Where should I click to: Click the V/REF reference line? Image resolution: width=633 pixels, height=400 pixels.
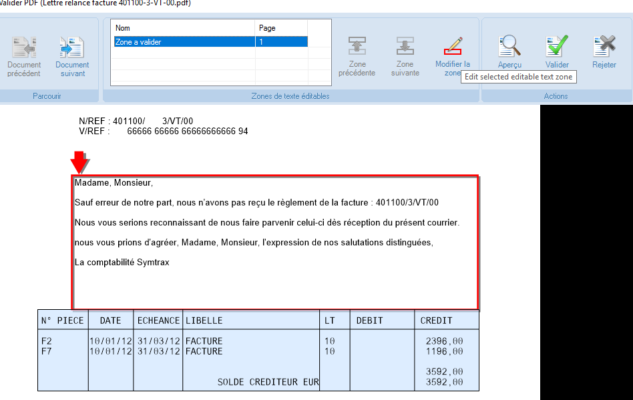coord(164,131)
